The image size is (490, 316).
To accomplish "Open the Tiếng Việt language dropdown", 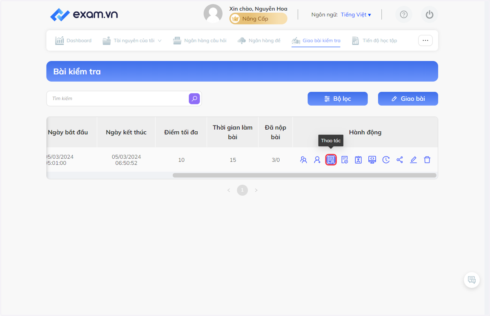I will [356, 15].
